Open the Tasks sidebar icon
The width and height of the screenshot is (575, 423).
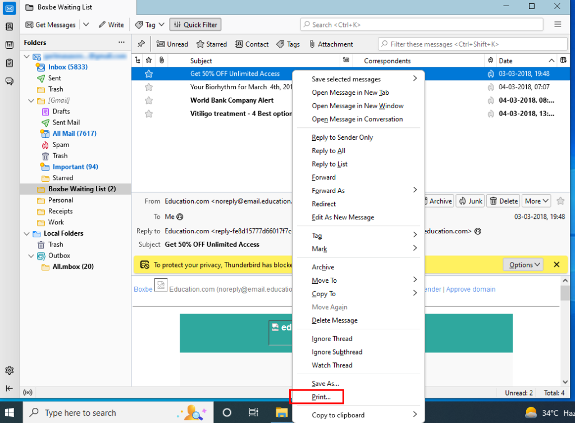9,63
